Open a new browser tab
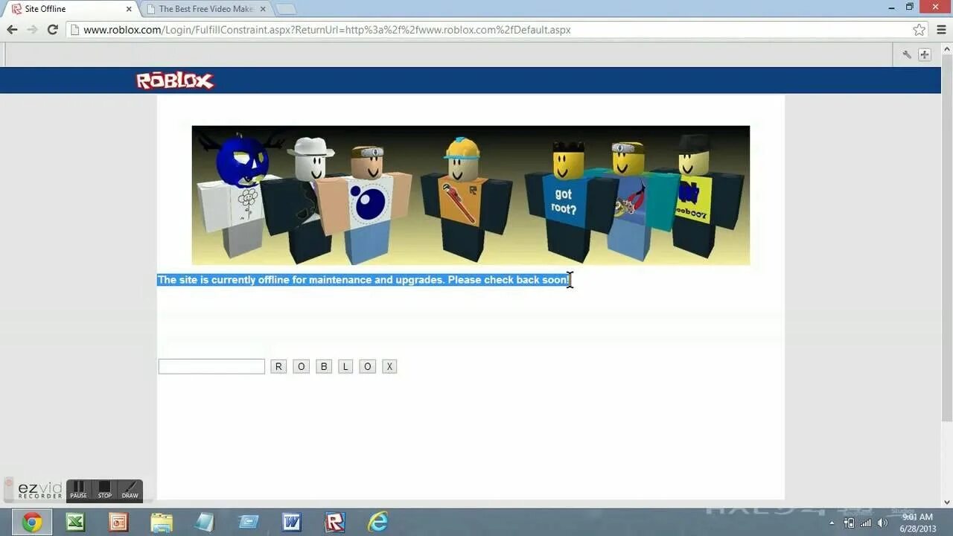This screenshot has width=953, height=536. (286, 9)
